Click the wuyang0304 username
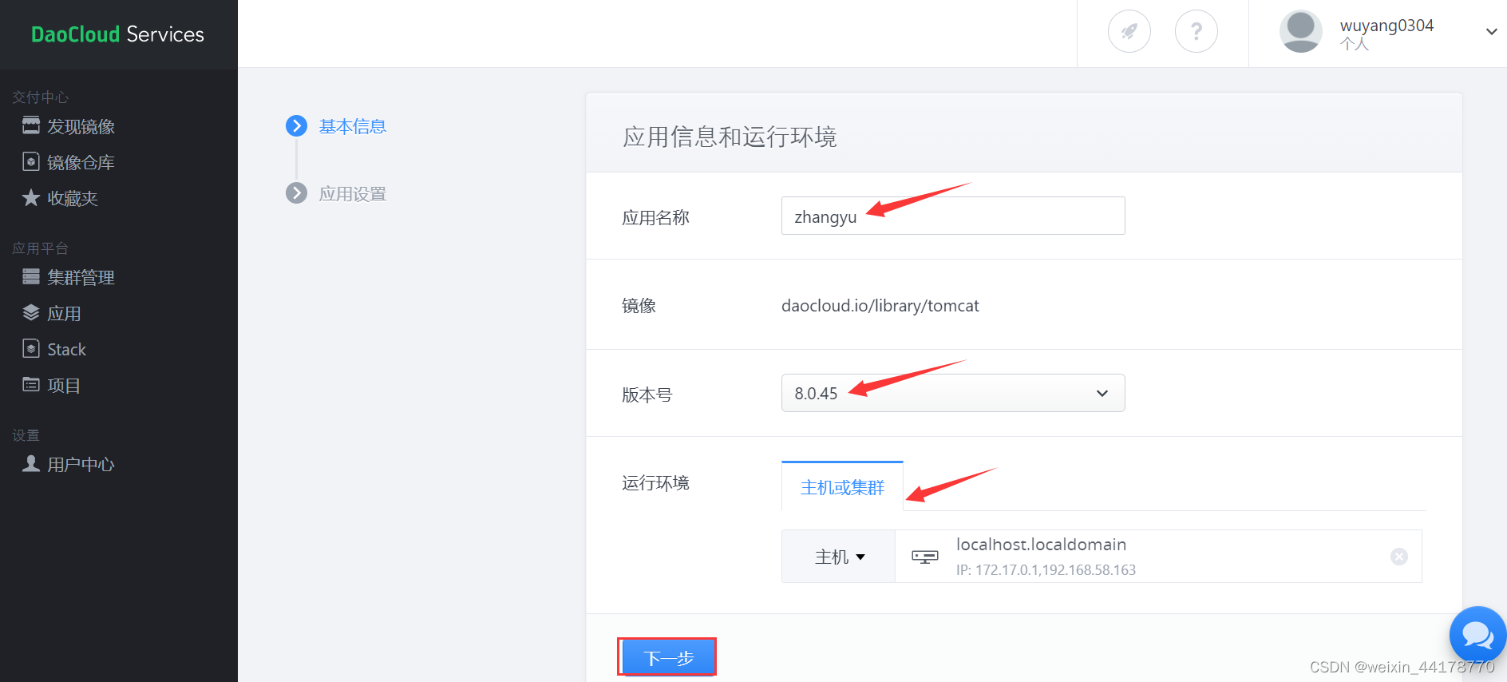The width and height of the screenshot is (1507, 682). coord(1386,26)
